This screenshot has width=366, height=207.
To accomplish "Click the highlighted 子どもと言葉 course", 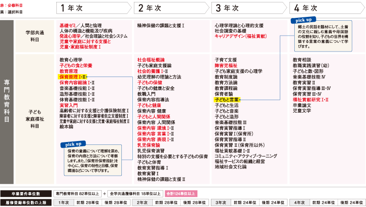I will click(x=227, y=100).
